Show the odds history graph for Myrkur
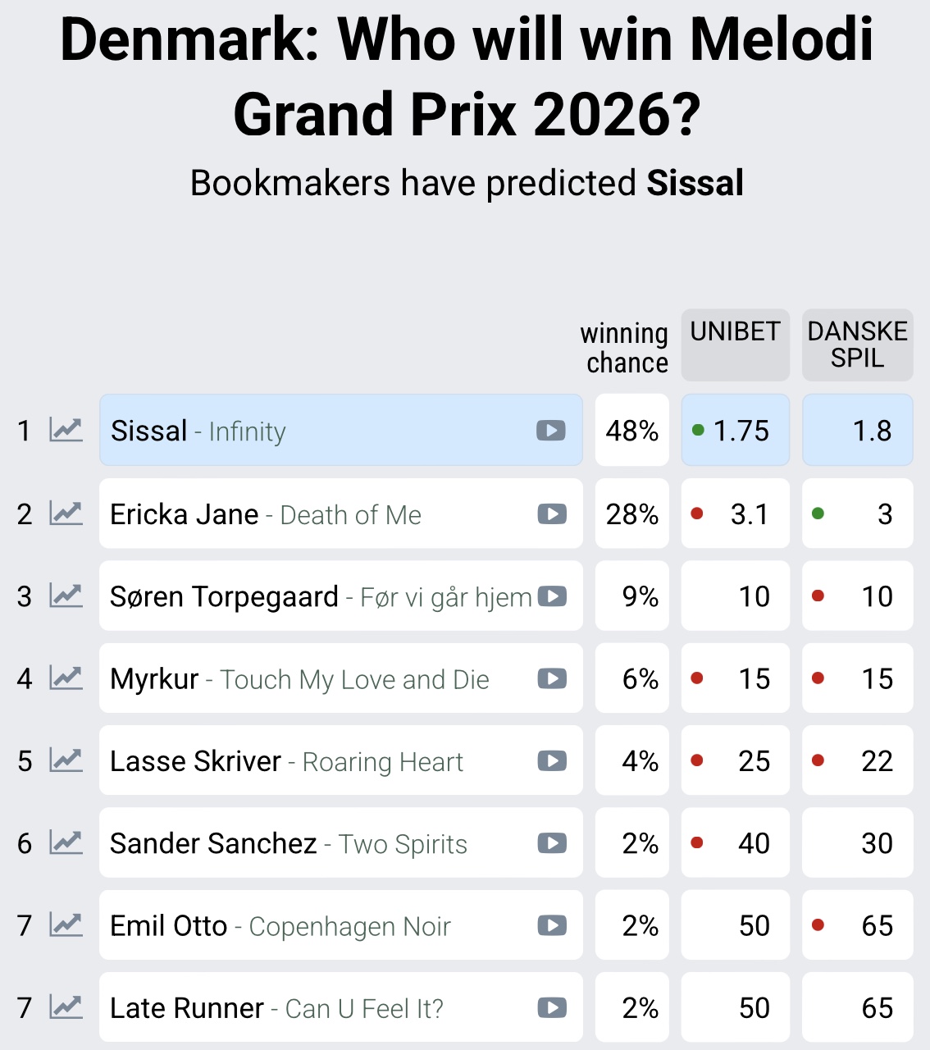 (x=66, y=678)
